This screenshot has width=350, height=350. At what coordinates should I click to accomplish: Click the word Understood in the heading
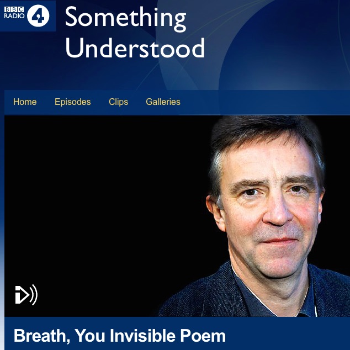click(135, 48)
